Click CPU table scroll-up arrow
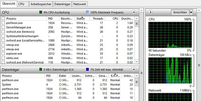This screenshot has height=101, width=201. [137, 19]
